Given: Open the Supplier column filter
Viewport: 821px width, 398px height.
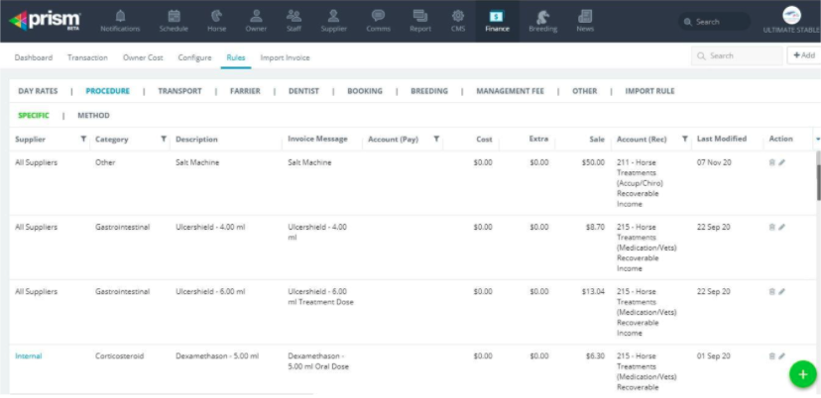Looking at the screenshot, I should [x=83, y=140].
